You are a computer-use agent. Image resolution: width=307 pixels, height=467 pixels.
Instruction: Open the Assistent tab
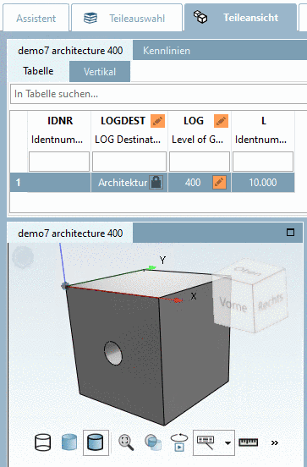36,18
